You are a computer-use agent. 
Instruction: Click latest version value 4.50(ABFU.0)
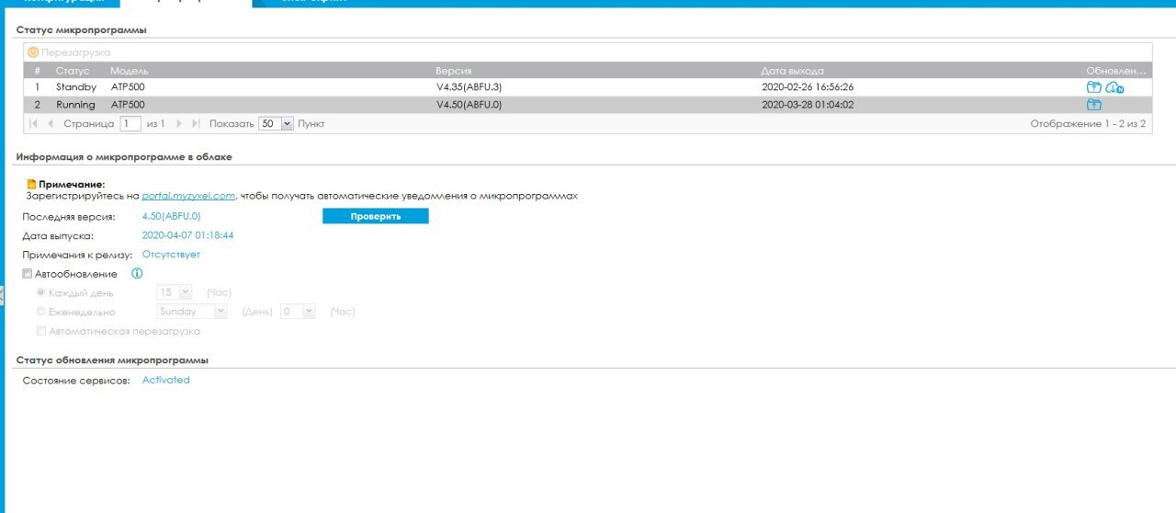click(x=171, y=216)
